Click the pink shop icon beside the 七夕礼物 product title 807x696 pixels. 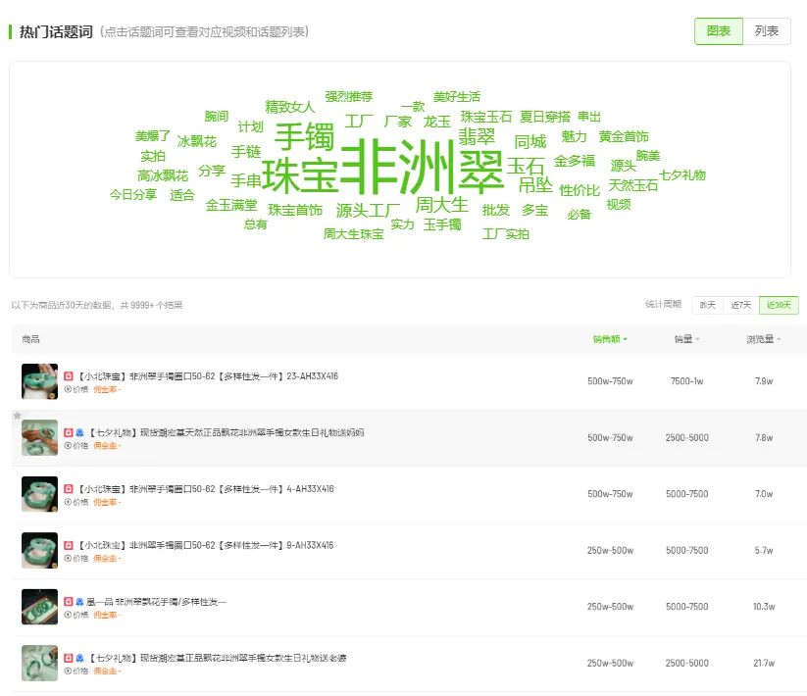77,430
